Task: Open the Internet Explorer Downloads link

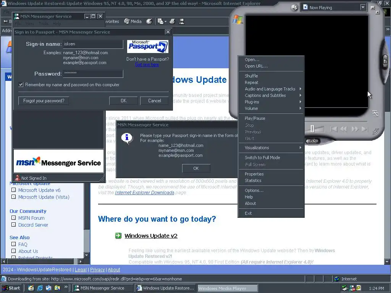Action: pyautogui.click(x=145, y=192)
